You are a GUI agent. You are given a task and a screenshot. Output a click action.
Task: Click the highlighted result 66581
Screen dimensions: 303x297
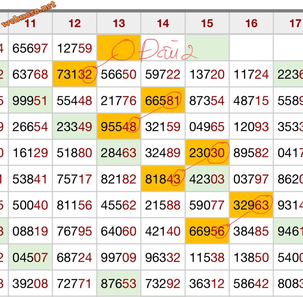[163, 101]
